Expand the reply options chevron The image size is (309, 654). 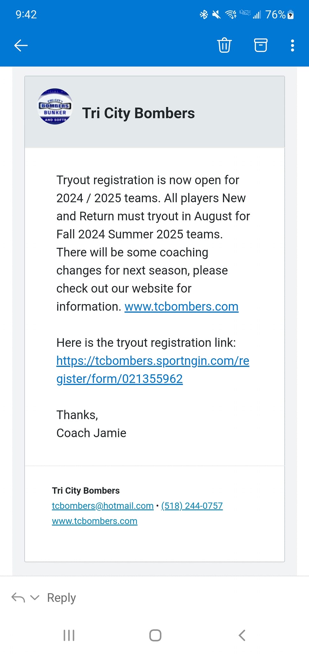click(x=34, y=597)
